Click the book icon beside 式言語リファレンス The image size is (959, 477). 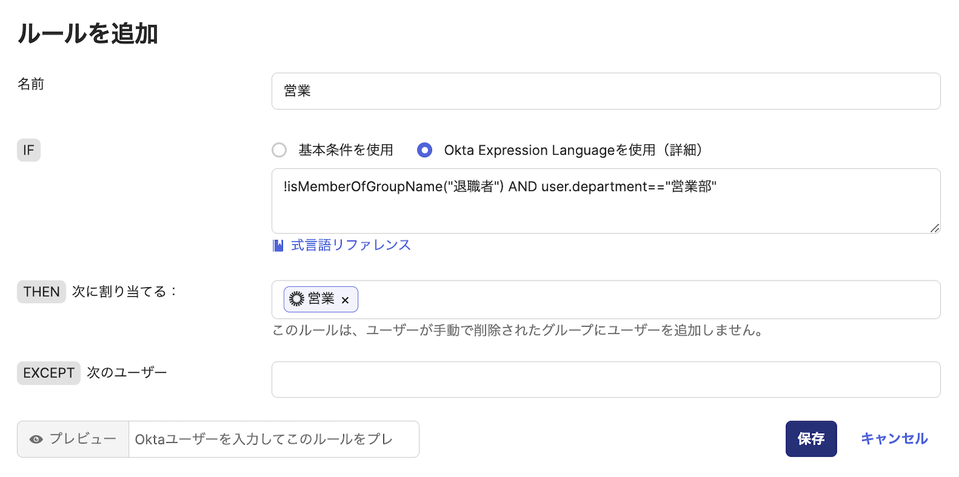point(278,245)
